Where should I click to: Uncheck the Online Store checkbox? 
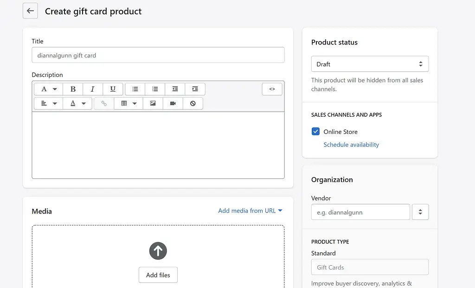[x=315, y=131]
